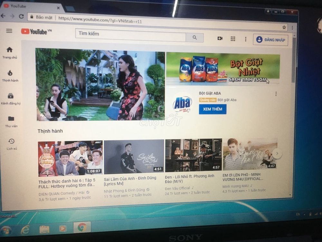322x242 pixels.
Task: Click the browser forward arrow
Action: pyautogui.click(x=12, y=16)
